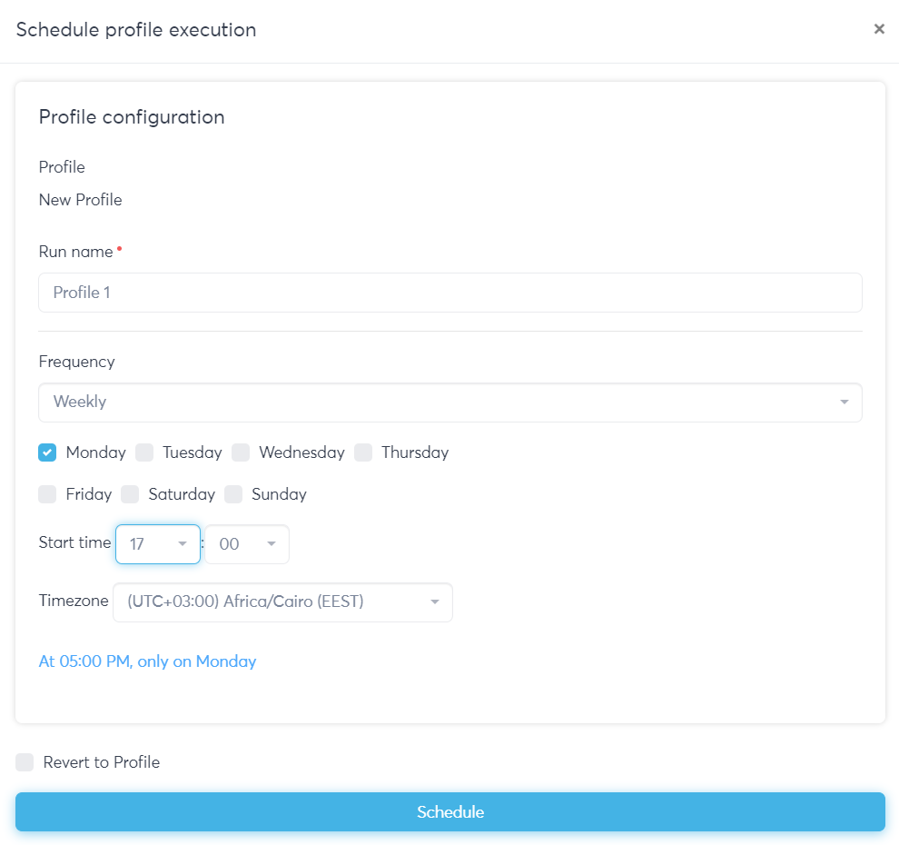Enable the Sunday checkbox
Screen dimensions: 899x845
point(233,494)
